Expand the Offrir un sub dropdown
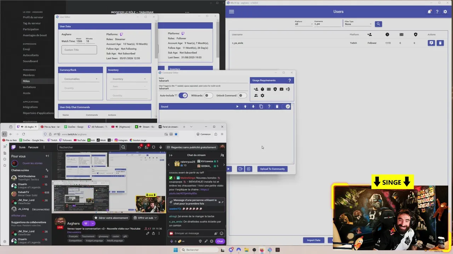Screen dimensions: 453x254 pyautogui.click(x=155, y=218)
